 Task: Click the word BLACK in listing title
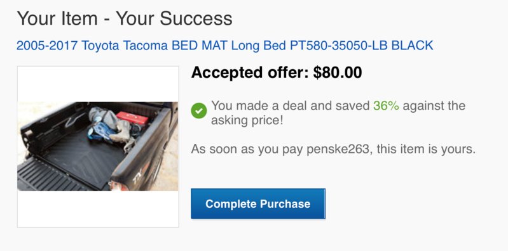pyautogui.click(x=413, y=46)
